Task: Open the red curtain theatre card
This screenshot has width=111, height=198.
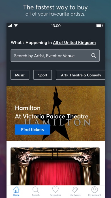Action: pyautogui.click(x=55, y=166)
